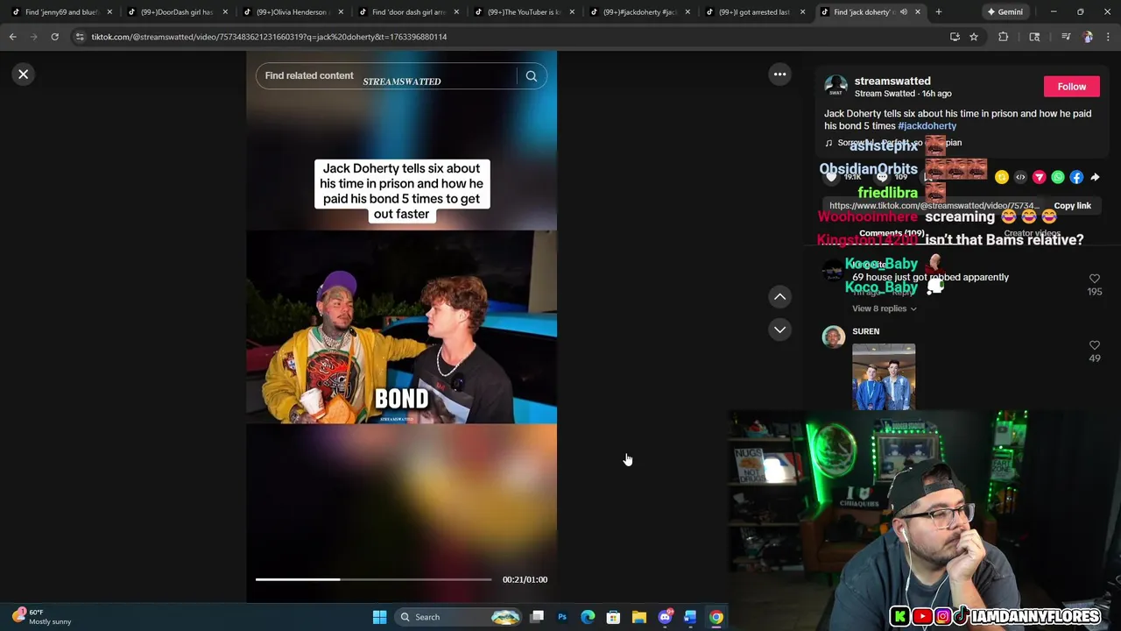Like the '69 house just got robbed' comment

1094,279
